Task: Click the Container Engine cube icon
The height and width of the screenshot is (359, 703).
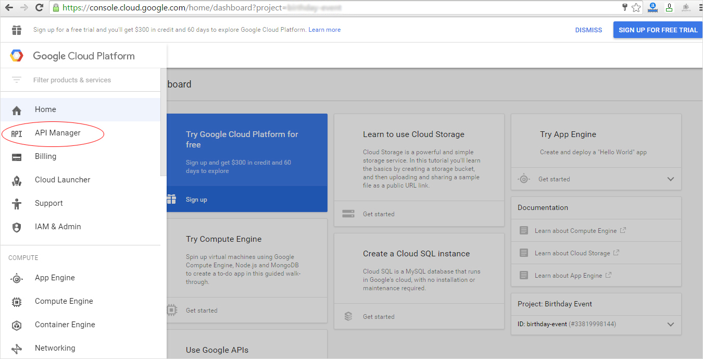Action: [x=17, y=325]
